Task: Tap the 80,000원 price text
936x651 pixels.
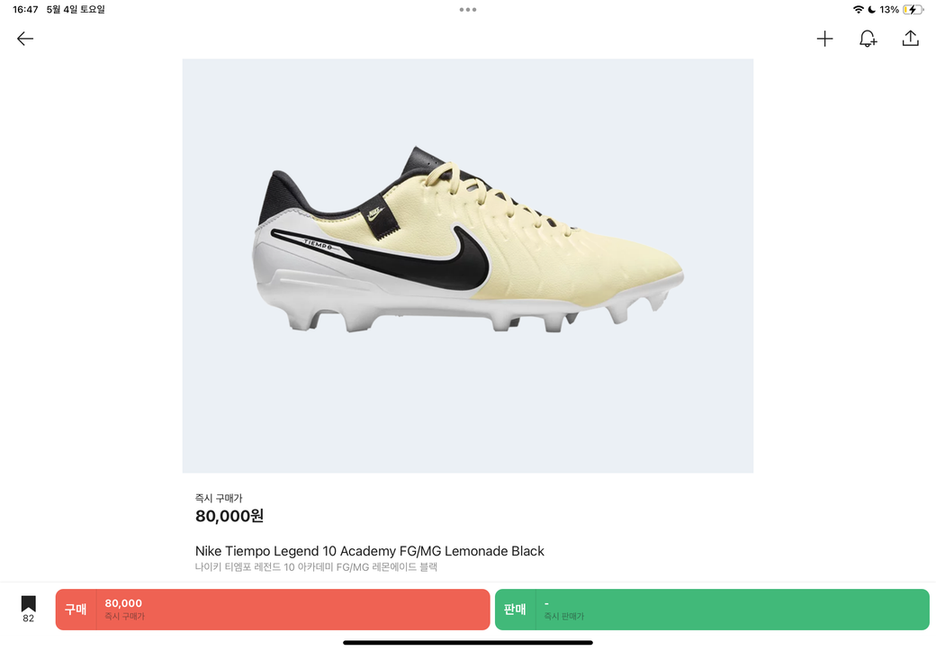Action: pos(229,515)
